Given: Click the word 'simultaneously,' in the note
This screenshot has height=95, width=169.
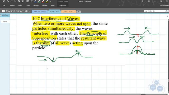Looking at the screenshot, I should pyautogui.click(x=61, y=28).
